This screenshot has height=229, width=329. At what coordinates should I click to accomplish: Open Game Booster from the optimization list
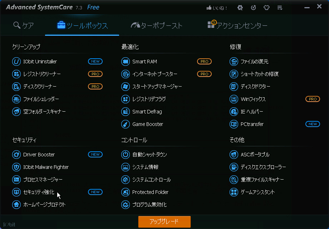point(147,124)
